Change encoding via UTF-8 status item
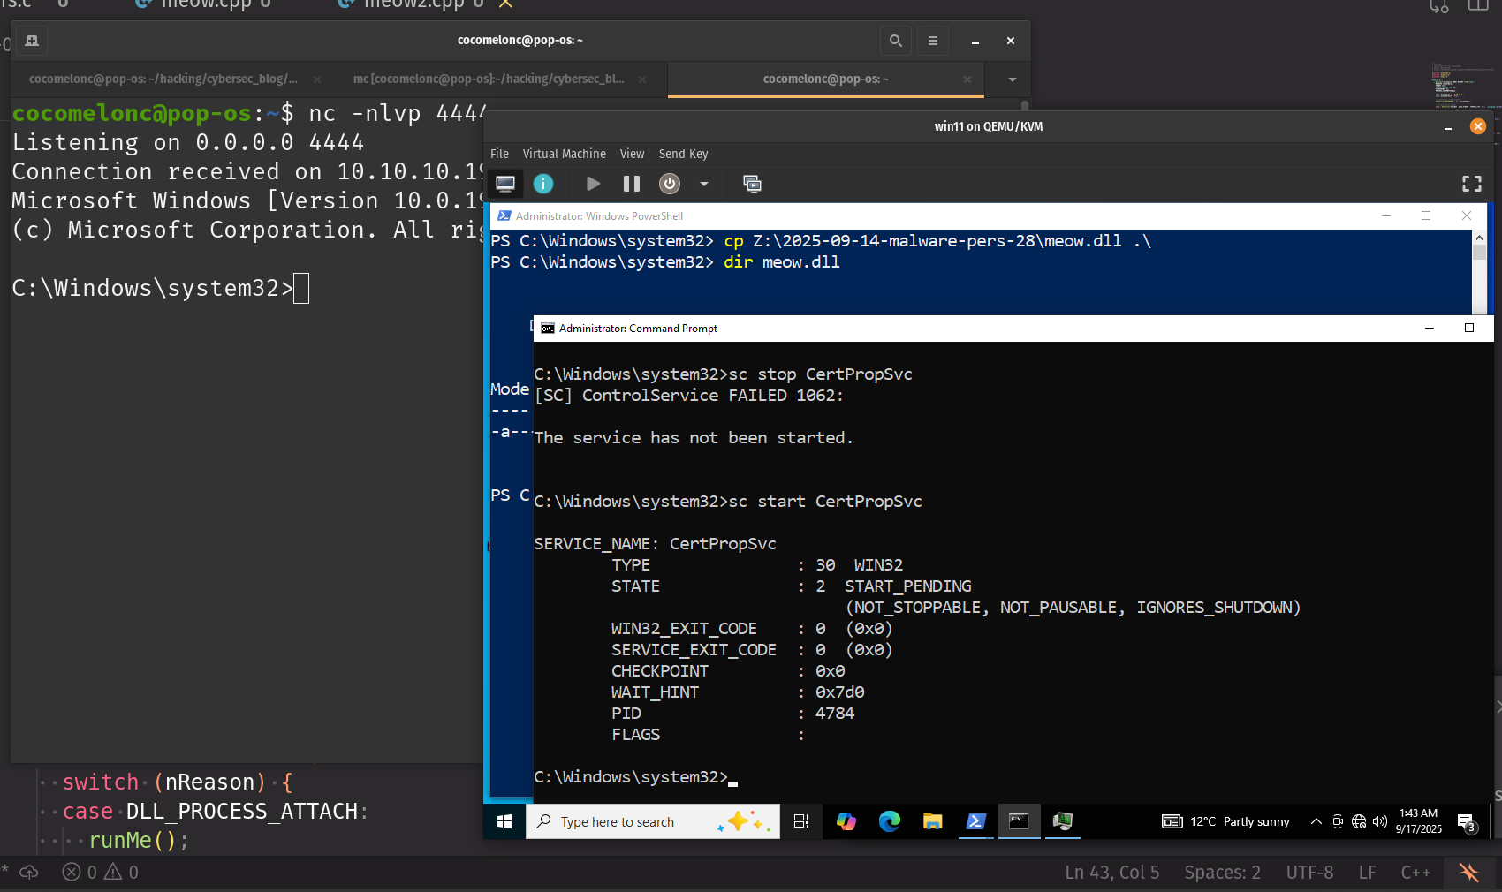The height and width of the screenshot is (892, 1502). click(1309, 873)
